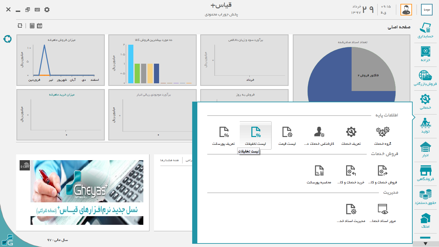Click the company Logo box
439x247 pixels.
(427, 10)
